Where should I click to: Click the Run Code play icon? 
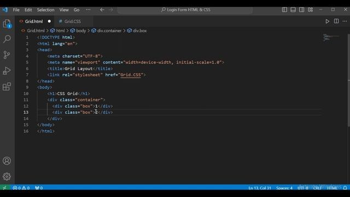pos(327,21)
